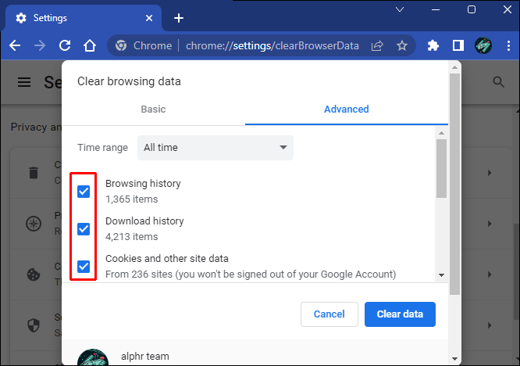520x366 pixels.
Task: Toggle Cookies and other site data checkbox
Action: (x=84, y=267)
